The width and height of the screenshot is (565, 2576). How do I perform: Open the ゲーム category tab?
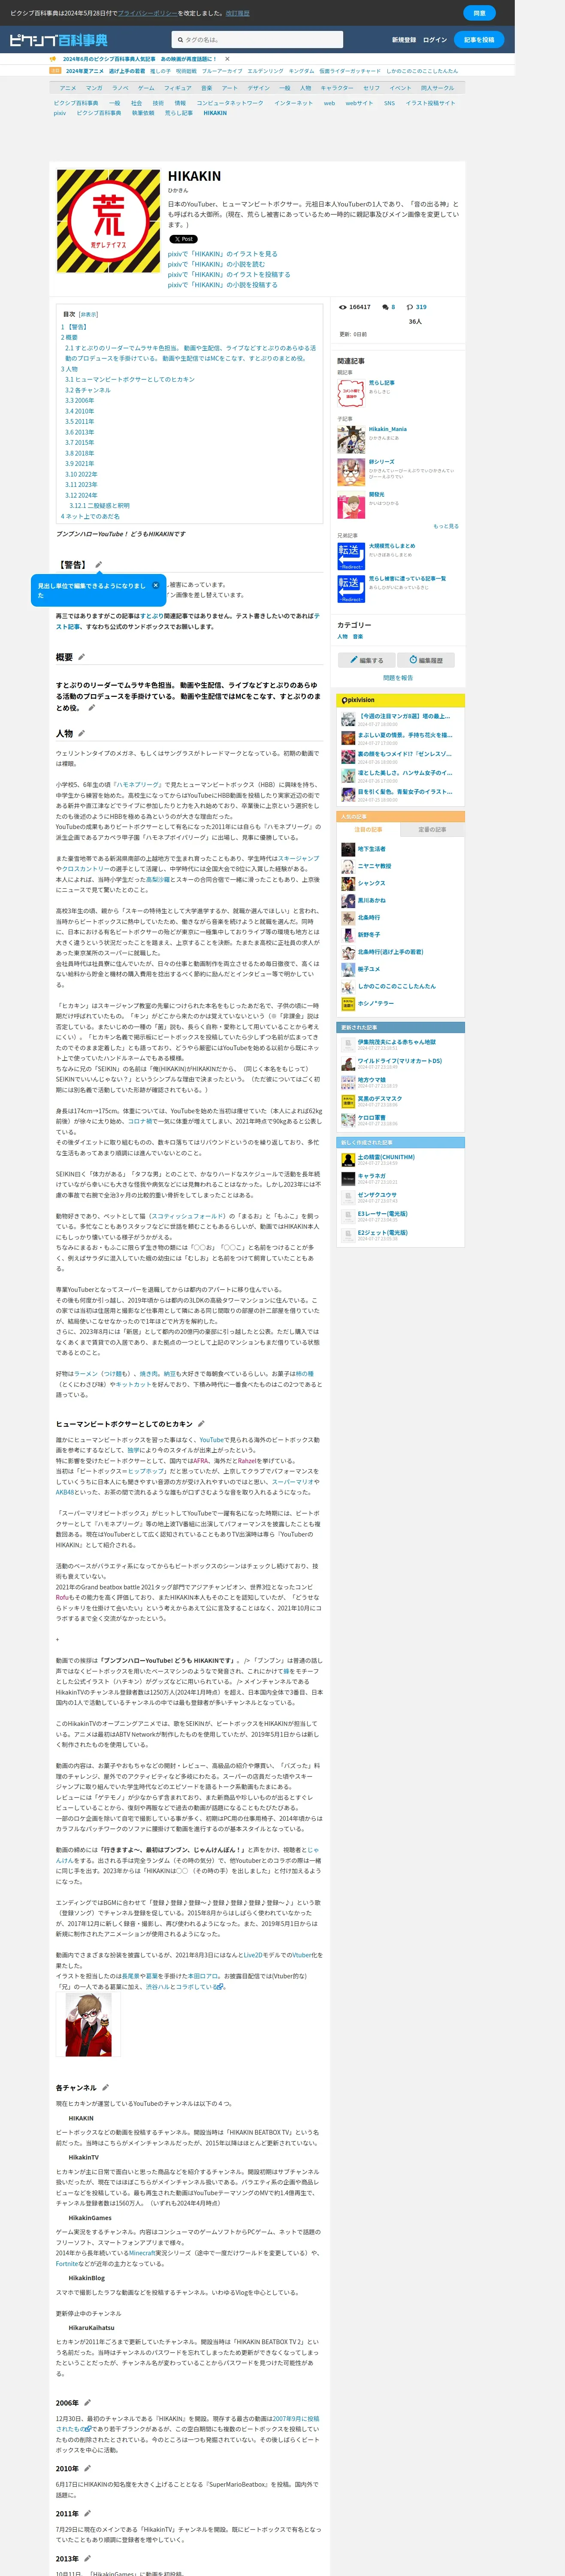point(146,88)
